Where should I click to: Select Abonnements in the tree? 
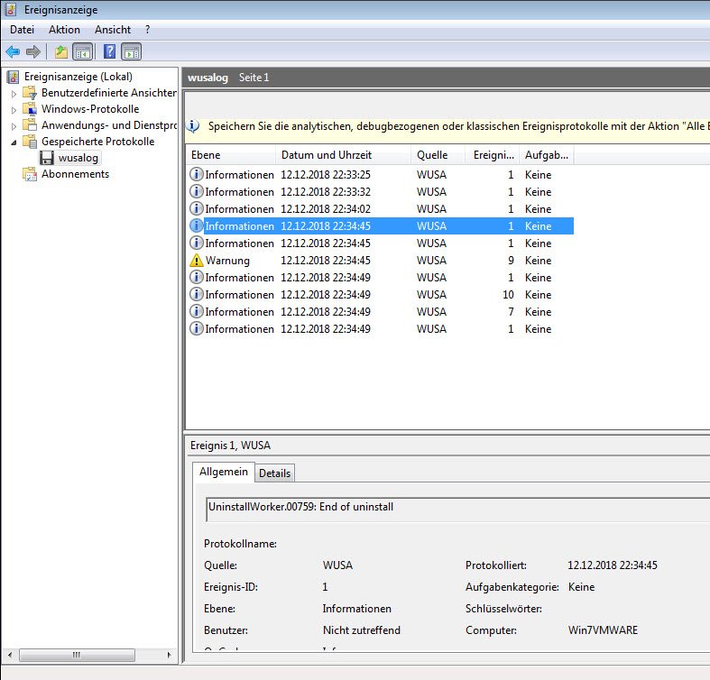[x=75, y=174]
